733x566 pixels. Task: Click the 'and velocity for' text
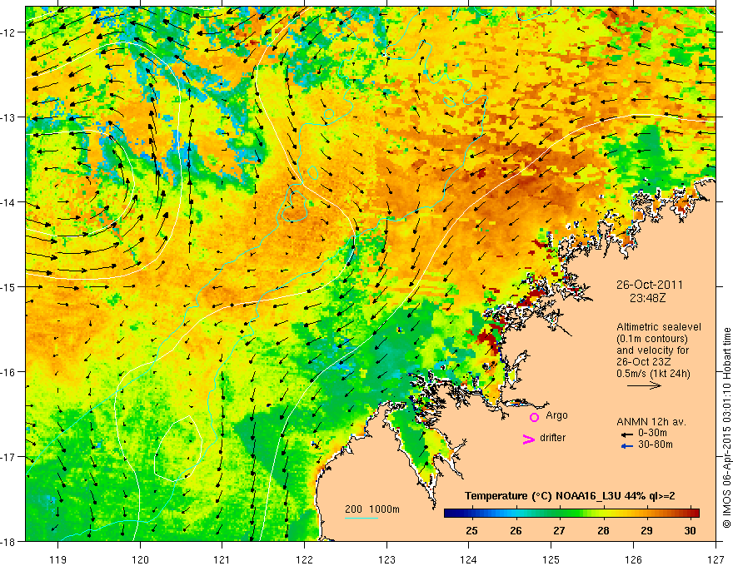652,350
